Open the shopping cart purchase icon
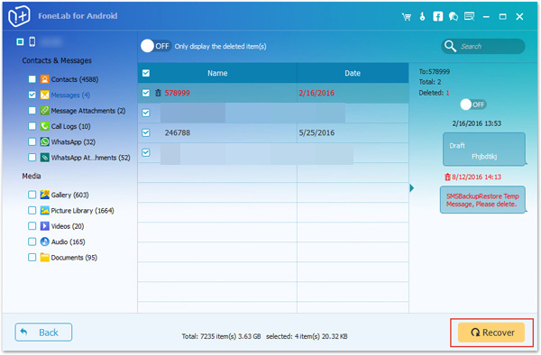The width and height of the screenshot is (541, 355). 407,16
